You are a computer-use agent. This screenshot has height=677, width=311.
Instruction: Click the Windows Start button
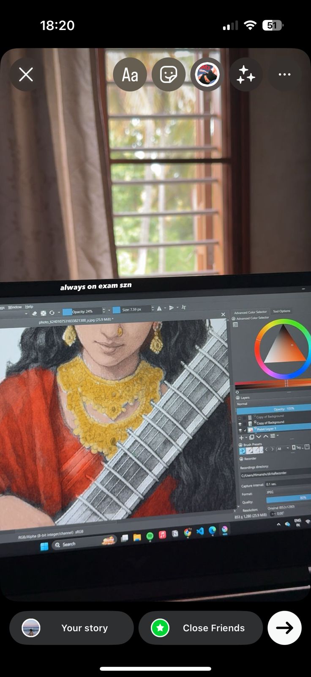44,546
